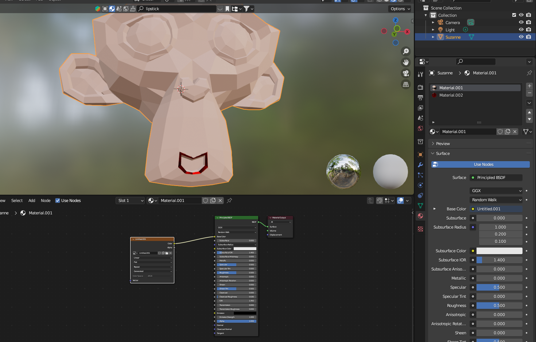Unlink material in node editor header
This screenshot has width=536, height=342.
coord(220,201)
